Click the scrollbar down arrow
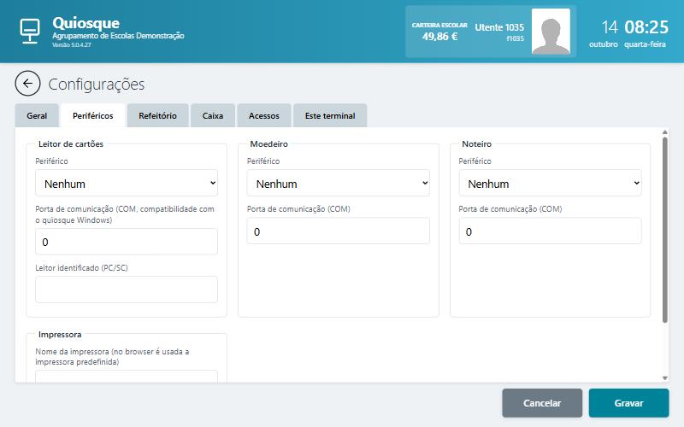Viewport: 684px width, 427px height. (665, 378)
